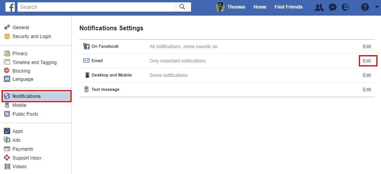The image size is (381, 174).
Task: Open Videos settings
Action: click(x=19, y=167)
